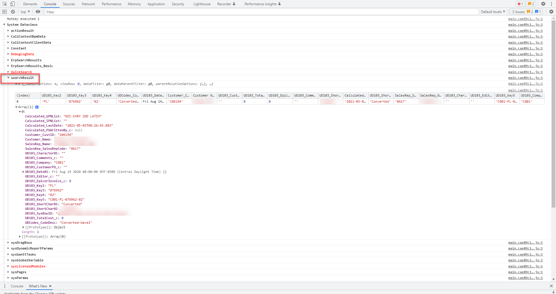Expand the sysDragRows node
This screenshot has width=556, height=294.
tap(8, 243)
